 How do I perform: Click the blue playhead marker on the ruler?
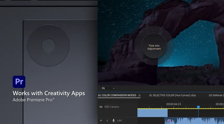tap(198, 107)
